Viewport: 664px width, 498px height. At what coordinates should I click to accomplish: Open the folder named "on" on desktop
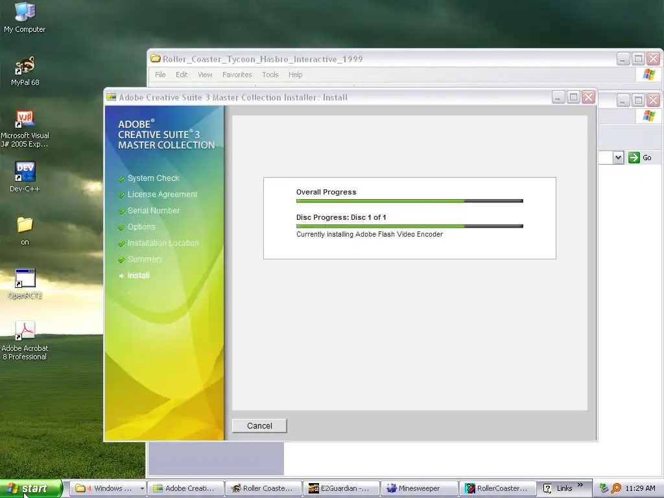25,231
